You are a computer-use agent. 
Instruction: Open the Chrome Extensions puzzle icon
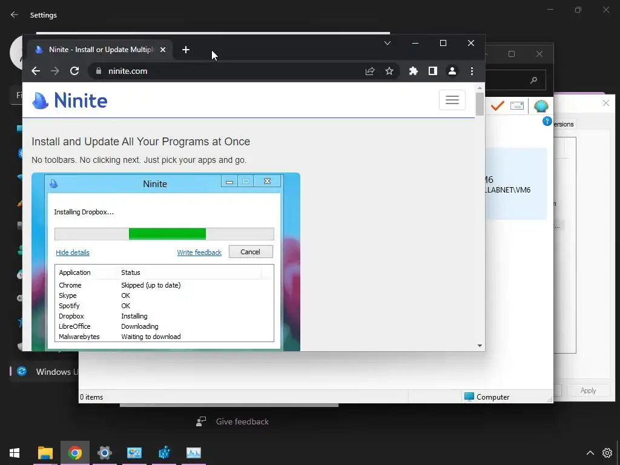point(413,71)
